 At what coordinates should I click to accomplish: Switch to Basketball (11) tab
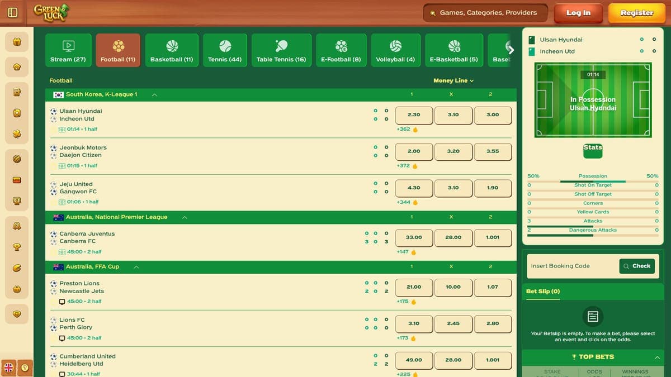pos(172,50)
